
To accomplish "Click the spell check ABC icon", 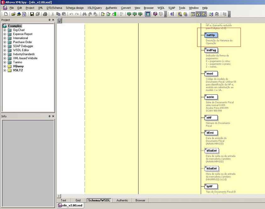I will pyautogui.click(x=121, y=14).
